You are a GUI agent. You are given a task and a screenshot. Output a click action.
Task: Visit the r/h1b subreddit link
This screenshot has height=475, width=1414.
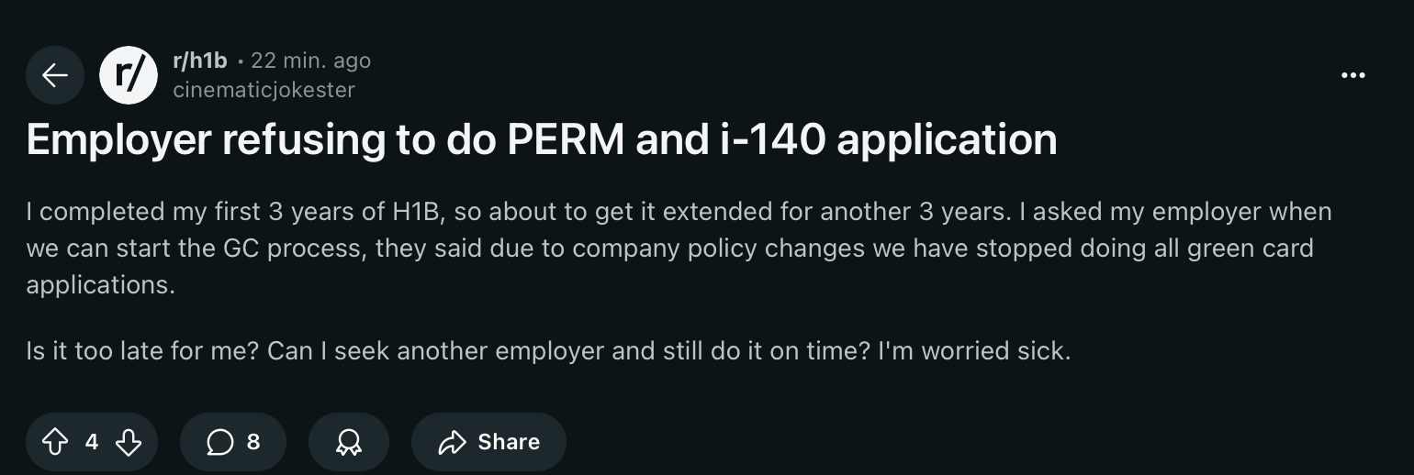click(199, 61)
